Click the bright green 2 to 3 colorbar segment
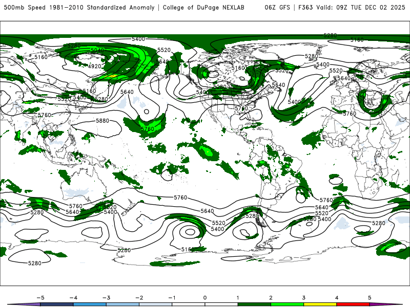This screenshot has height=307, width=410. click(x=287, y=304)
